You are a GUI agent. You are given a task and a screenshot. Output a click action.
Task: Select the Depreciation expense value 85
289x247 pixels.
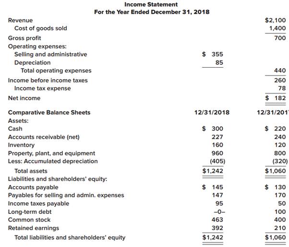tap(219, 62)
